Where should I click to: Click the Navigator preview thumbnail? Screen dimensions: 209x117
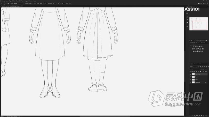click(199, 24)
